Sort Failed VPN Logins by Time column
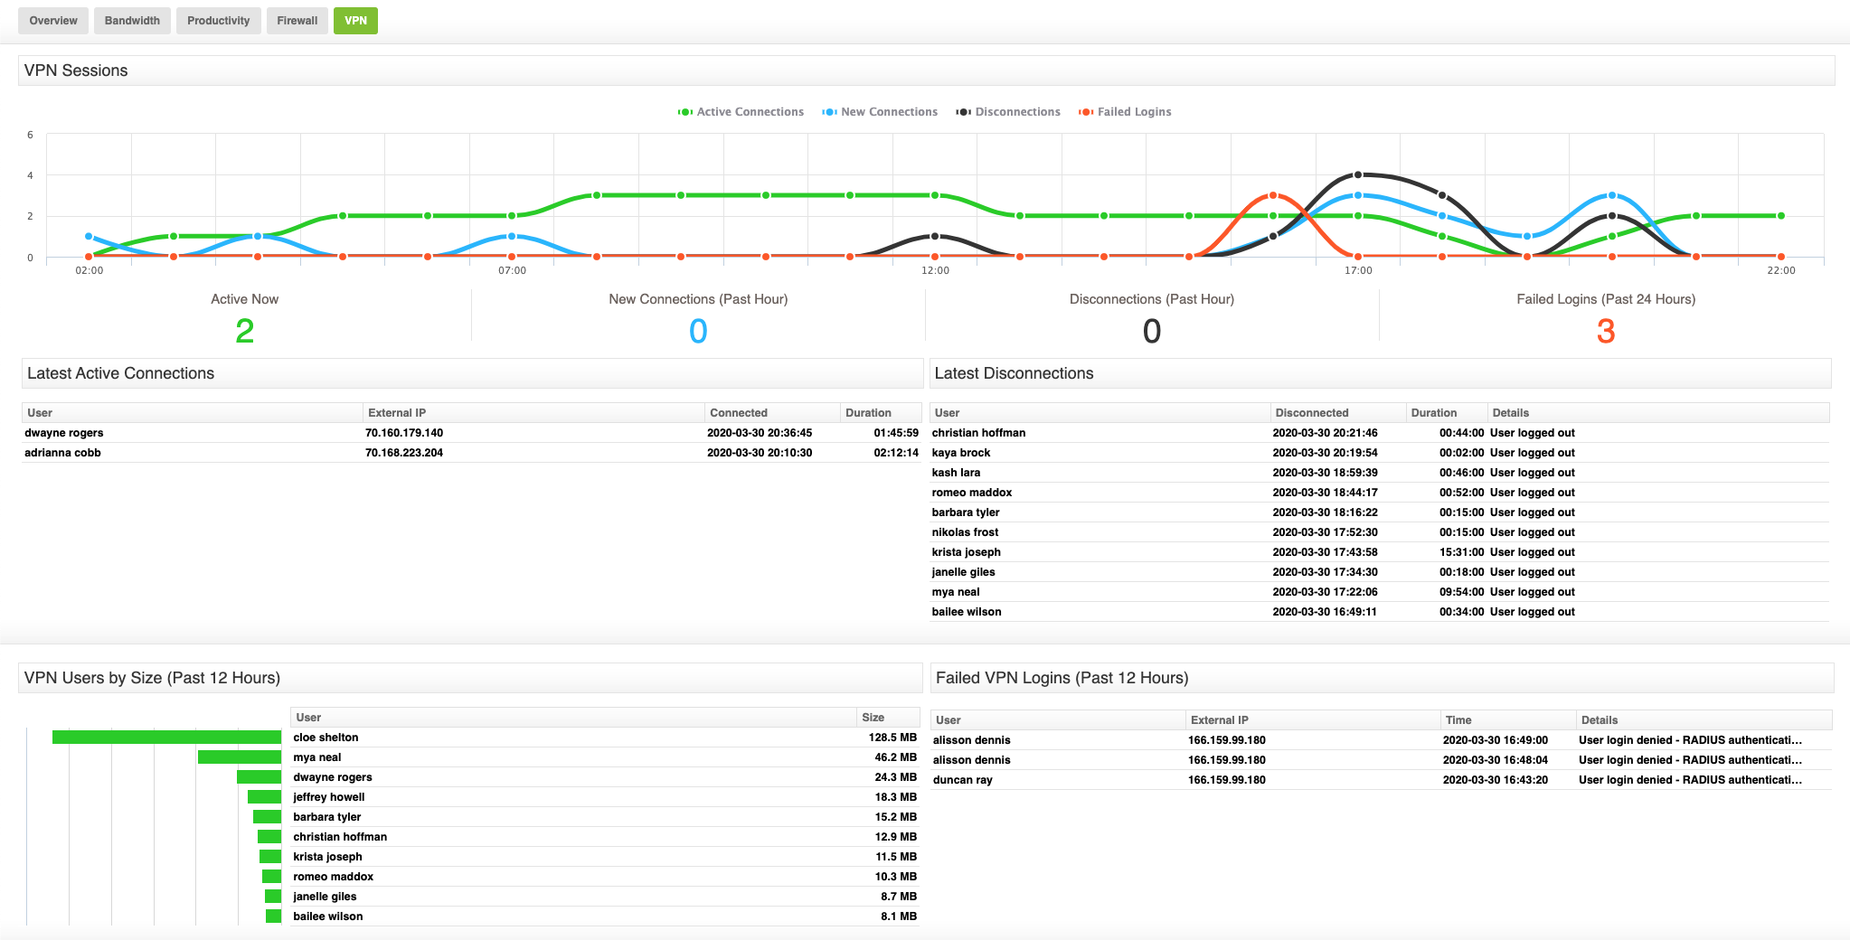 [1458, 719]
